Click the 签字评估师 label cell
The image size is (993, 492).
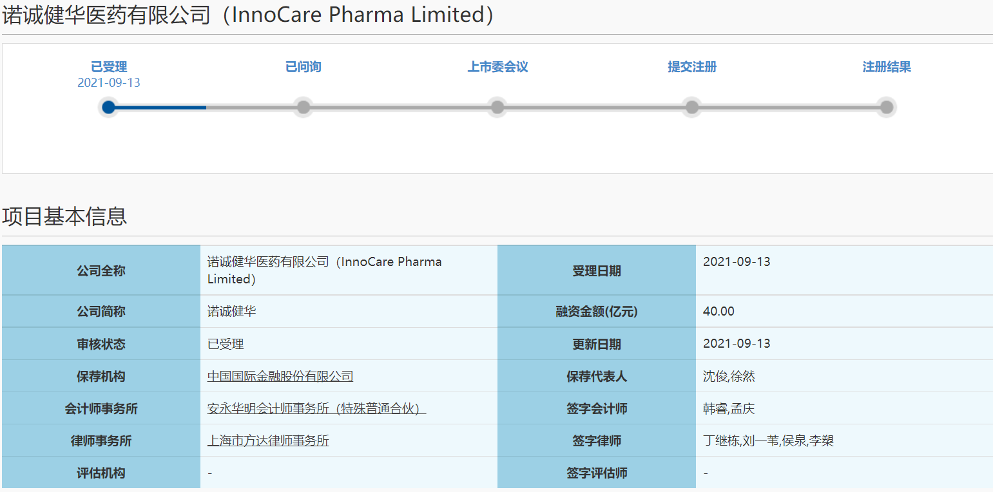[x=597, y=473]
